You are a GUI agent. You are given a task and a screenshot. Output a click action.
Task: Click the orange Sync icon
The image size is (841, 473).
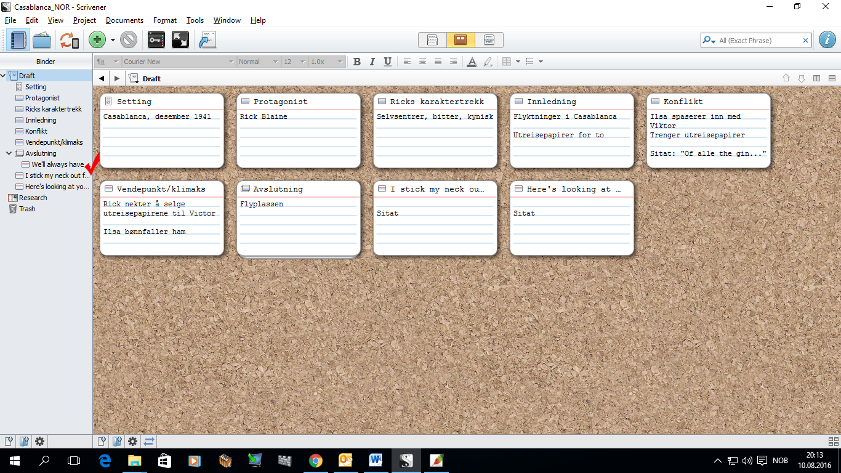(66, 39)
